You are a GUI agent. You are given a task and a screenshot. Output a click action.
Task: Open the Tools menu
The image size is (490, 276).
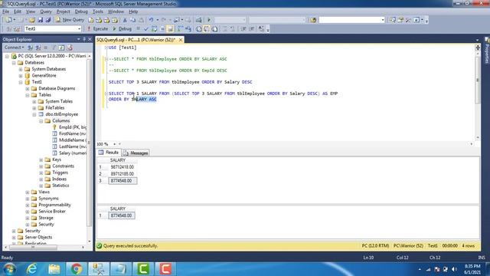pyautogui.click(x=98, y=11)
